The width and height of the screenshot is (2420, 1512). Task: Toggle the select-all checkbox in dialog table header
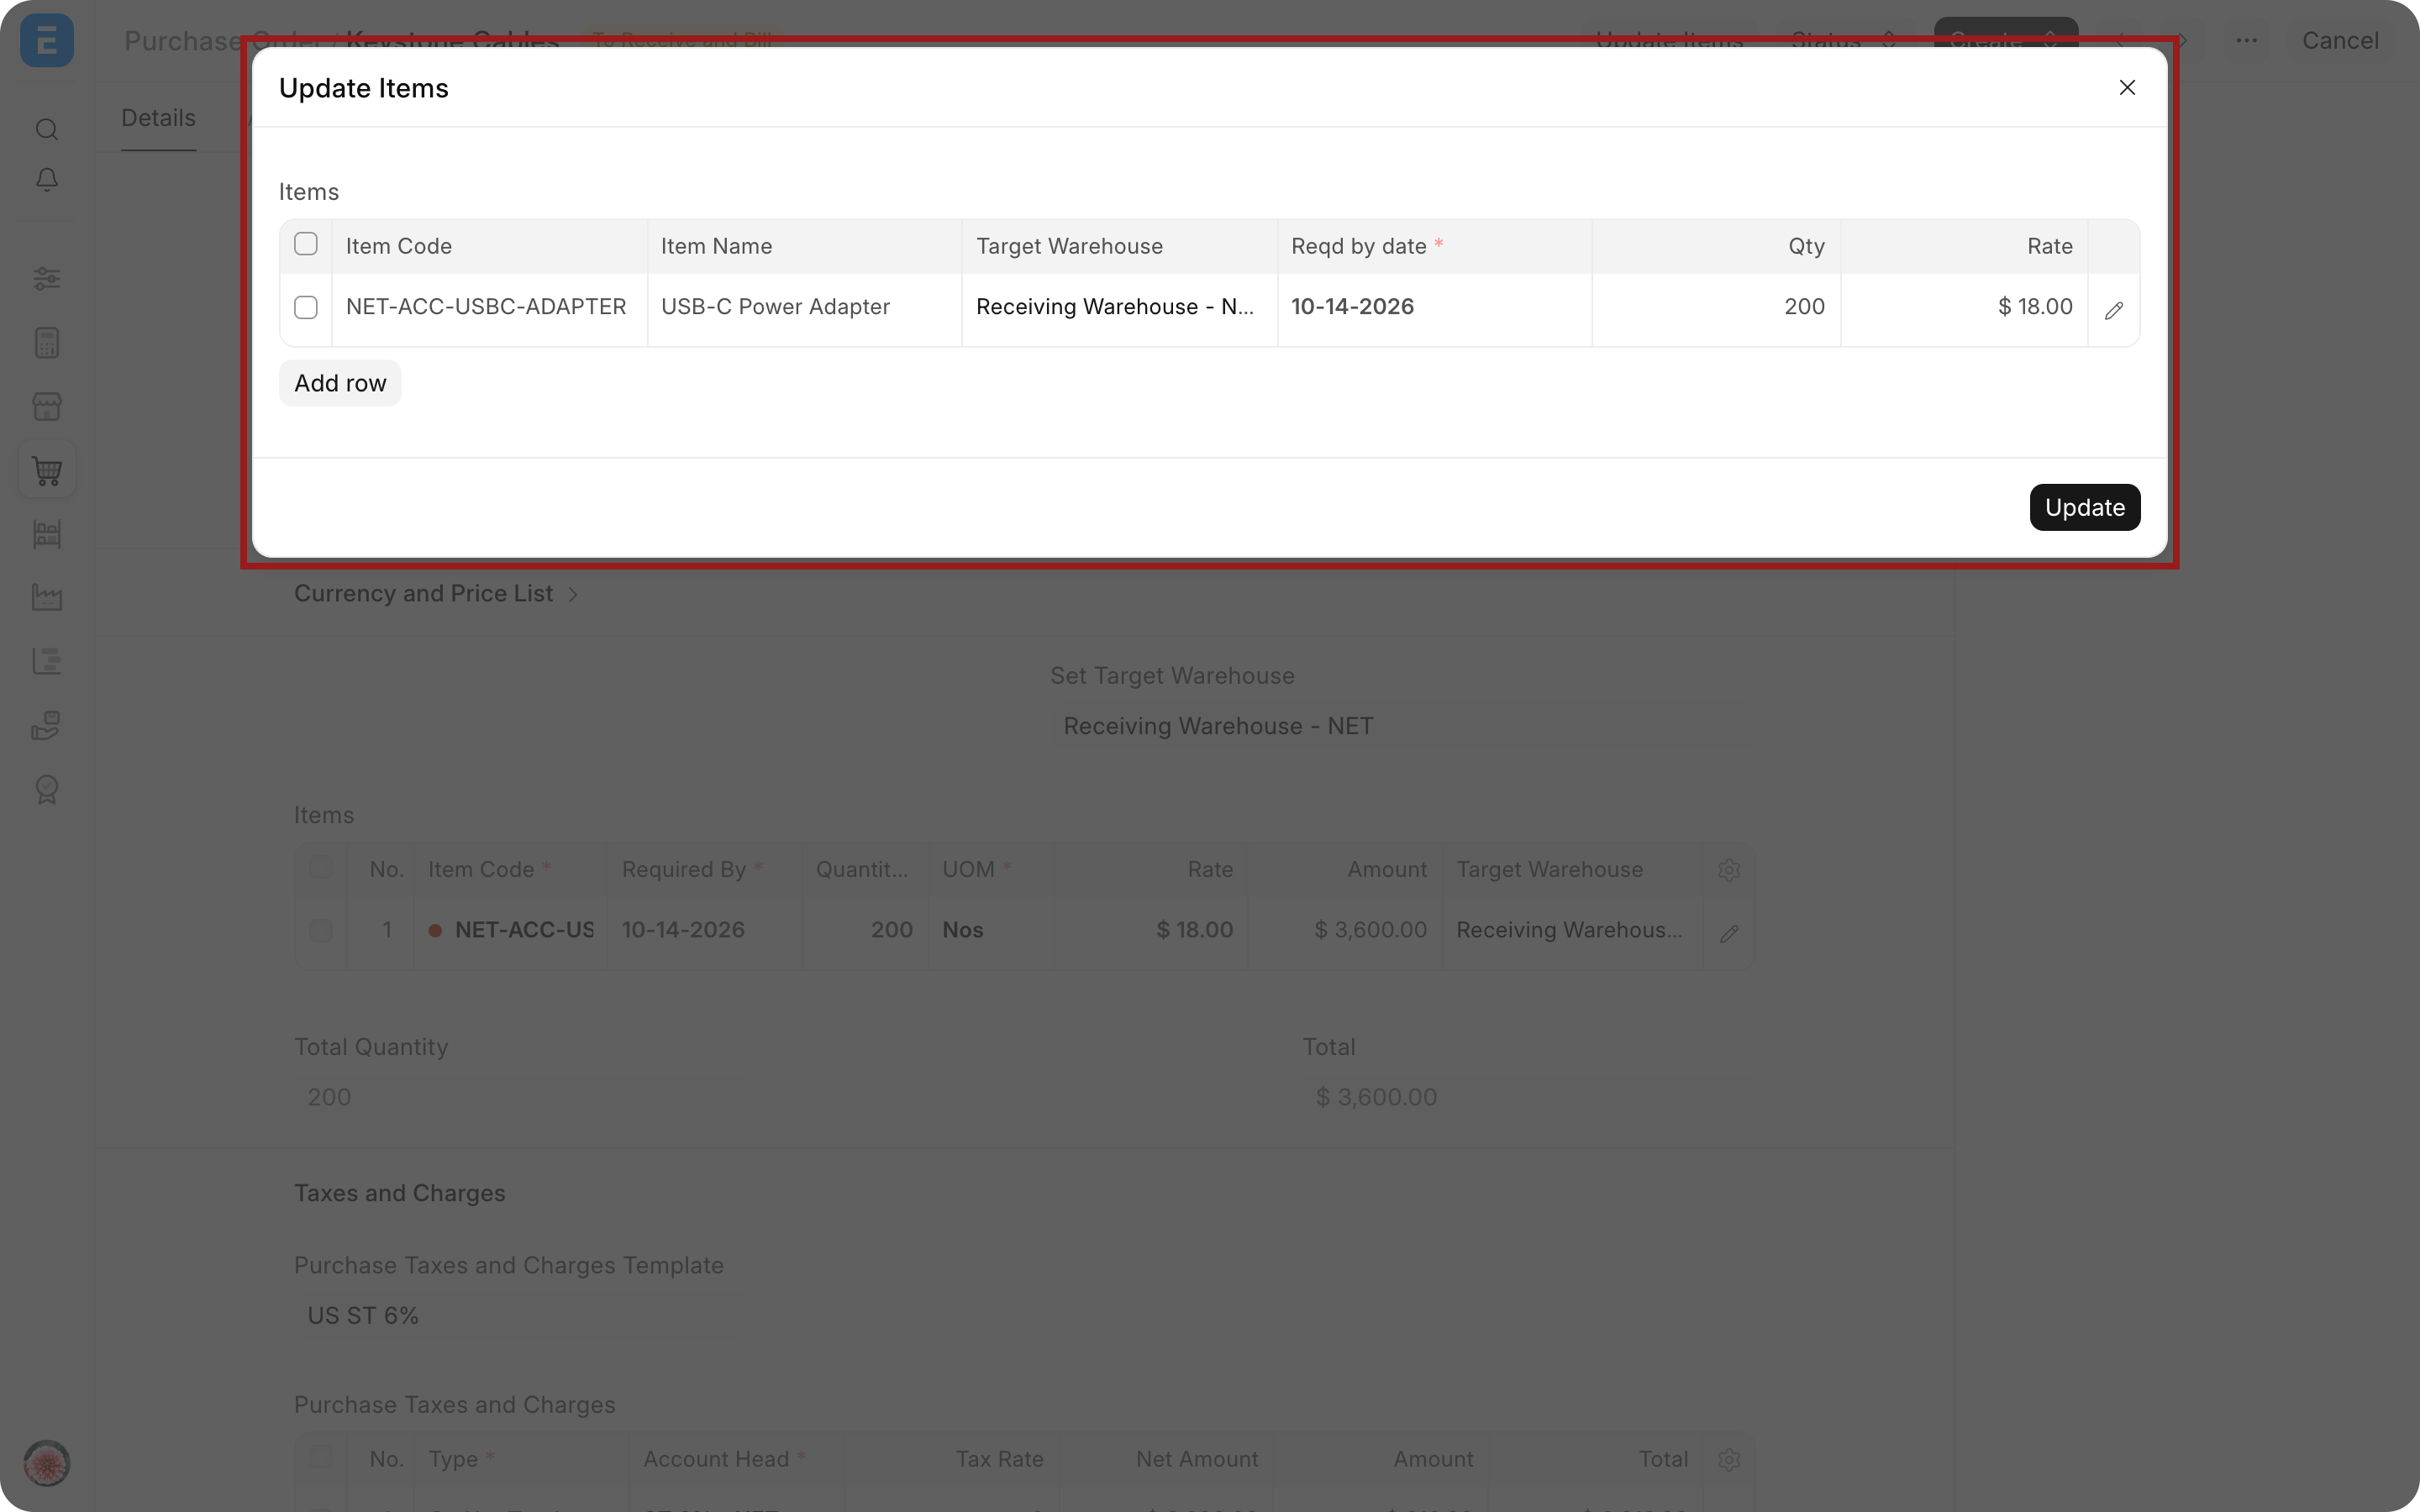[x=306, y=244]
